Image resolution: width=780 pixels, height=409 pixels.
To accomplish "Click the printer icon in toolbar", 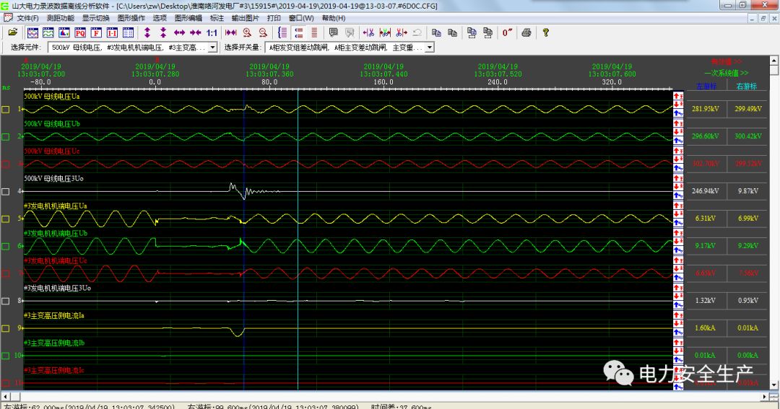I will click(526, 32).
